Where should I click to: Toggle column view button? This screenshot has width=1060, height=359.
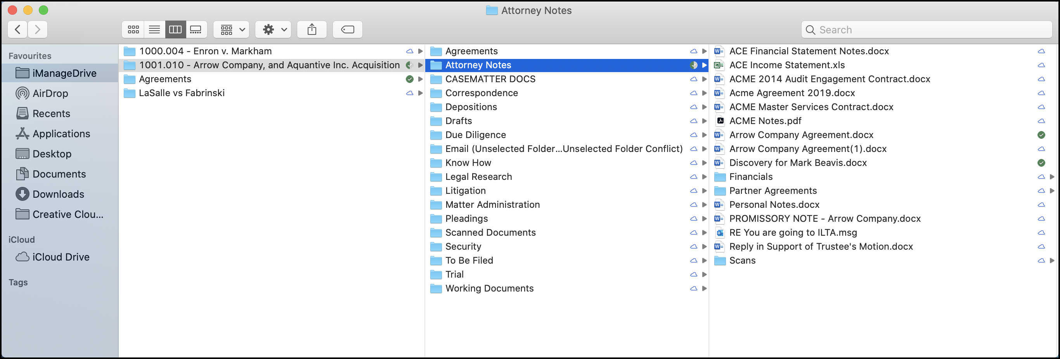click(x=175, y=29)
